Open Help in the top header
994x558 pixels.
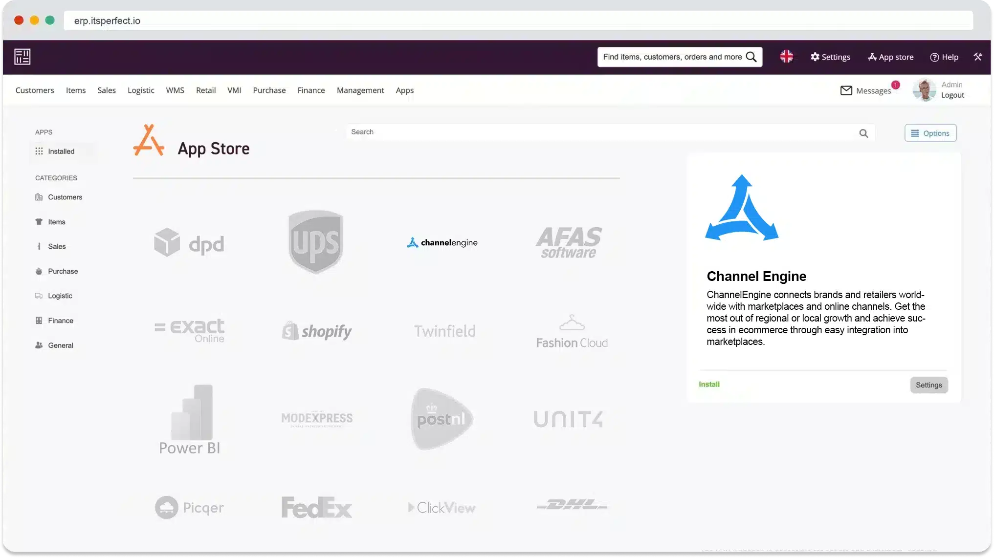click(x=944, y=57)
